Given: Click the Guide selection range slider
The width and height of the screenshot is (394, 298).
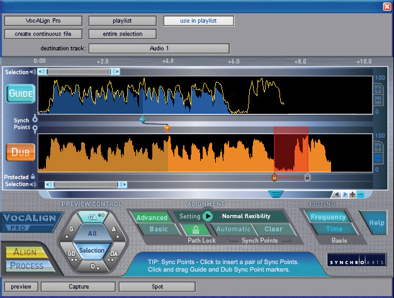Looking at the screenshot, I should pos(79,72).
